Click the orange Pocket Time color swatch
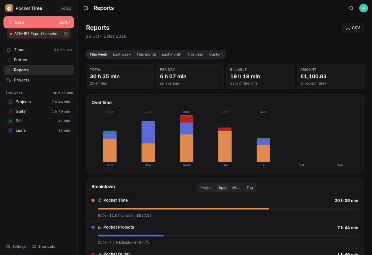The image size is (372, 255). pos(93,200)
